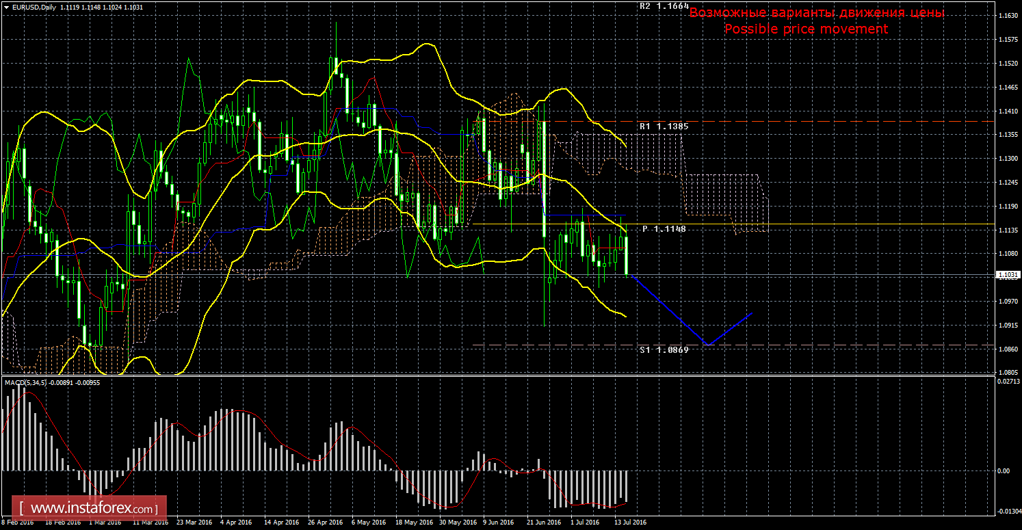The height and width of the screenshot is (530, 1022).
Task: Click the P 1.1148 pivot label
Action: (664, 229)
